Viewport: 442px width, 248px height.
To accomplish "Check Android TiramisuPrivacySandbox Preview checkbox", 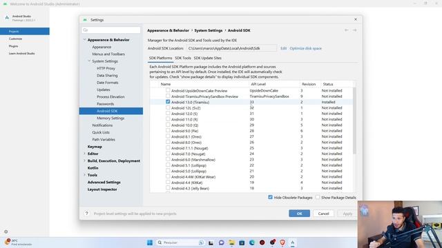I will 168,96.
